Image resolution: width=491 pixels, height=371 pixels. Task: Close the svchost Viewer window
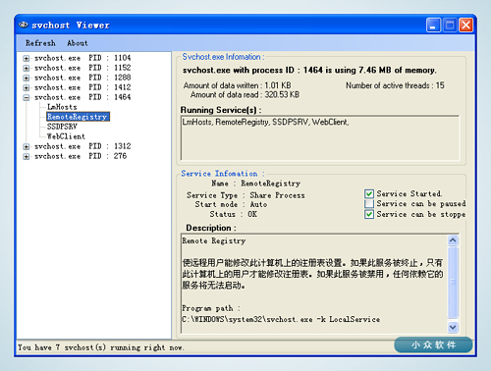click(465, 26)
